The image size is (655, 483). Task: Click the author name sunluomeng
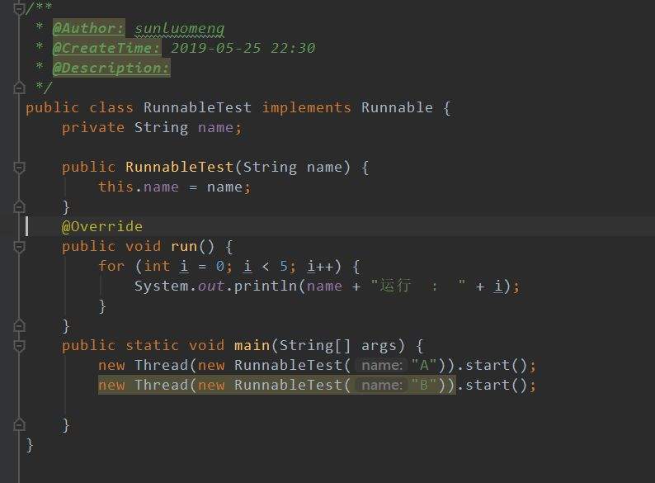(179, 28)
